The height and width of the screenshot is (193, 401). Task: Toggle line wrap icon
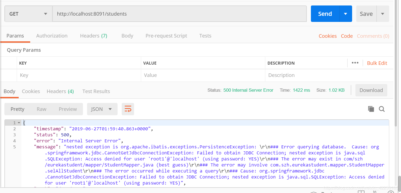coord(128,109)
